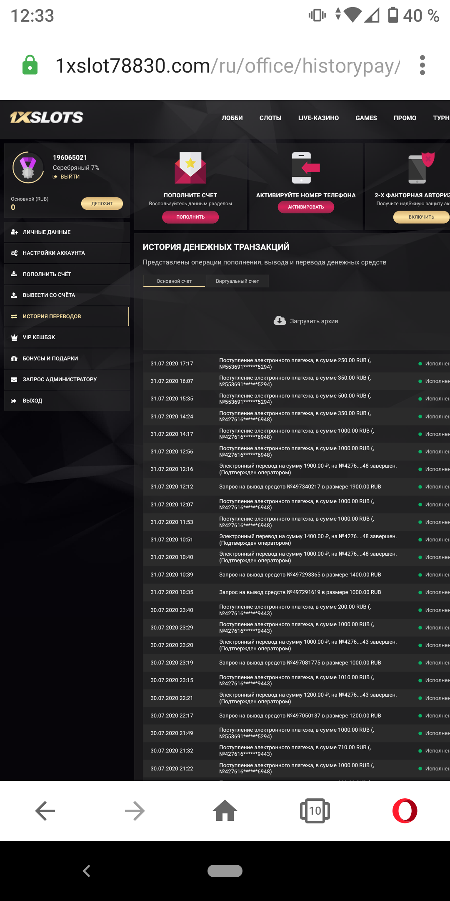Tap the browser home icon
The image size is (450, 901).
(225, 810)
